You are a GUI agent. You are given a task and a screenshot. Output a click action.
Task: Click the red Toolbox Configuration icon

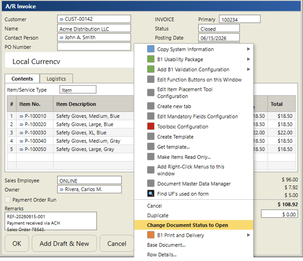(151, 126)
